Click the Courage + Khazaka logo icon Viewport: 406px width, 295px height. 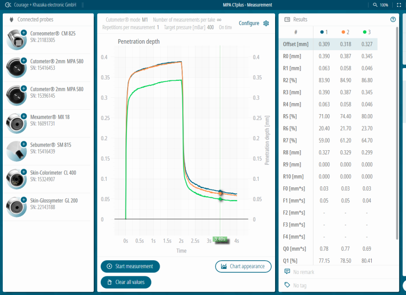tap(8, 5)
